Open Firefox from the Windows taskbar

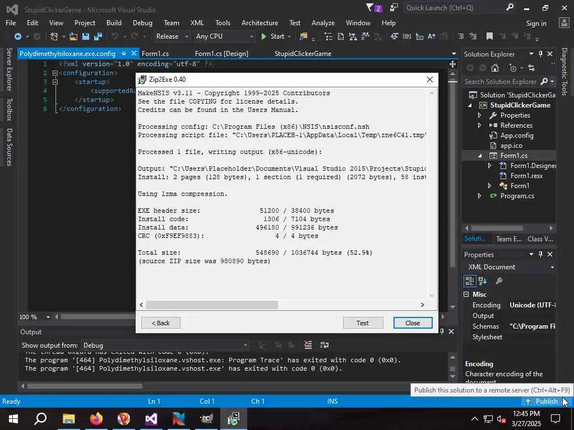[96, 419]
